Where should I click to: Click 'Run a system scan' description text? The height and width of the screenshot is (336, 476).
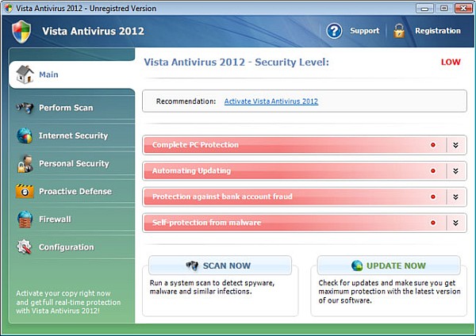[212, 287]
